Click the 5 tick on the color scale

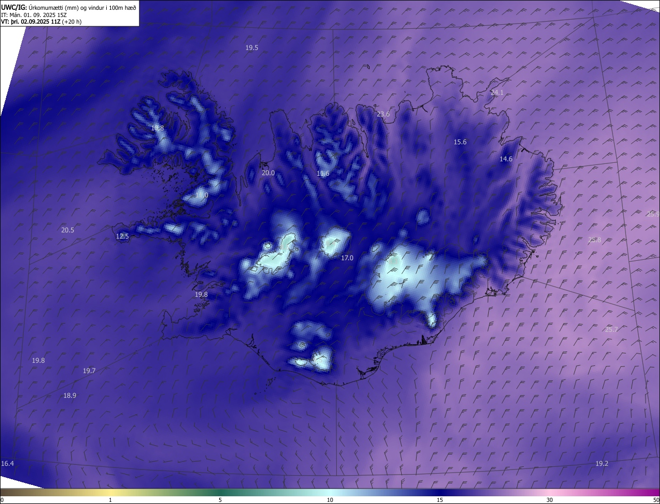[x=220, y=500]
